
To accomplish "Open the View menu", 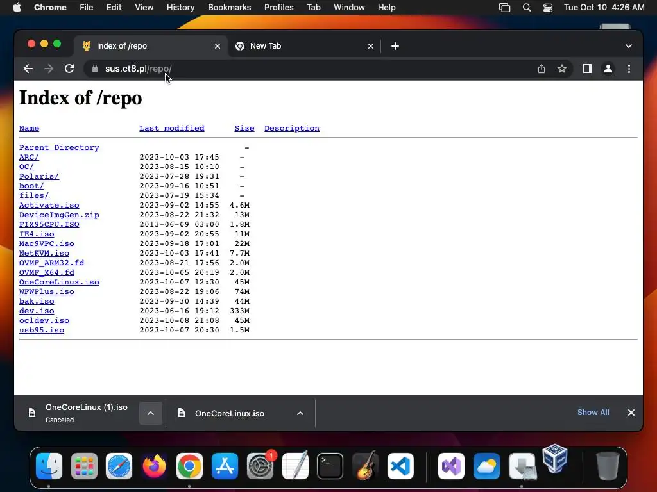I will tap(144, 8).
